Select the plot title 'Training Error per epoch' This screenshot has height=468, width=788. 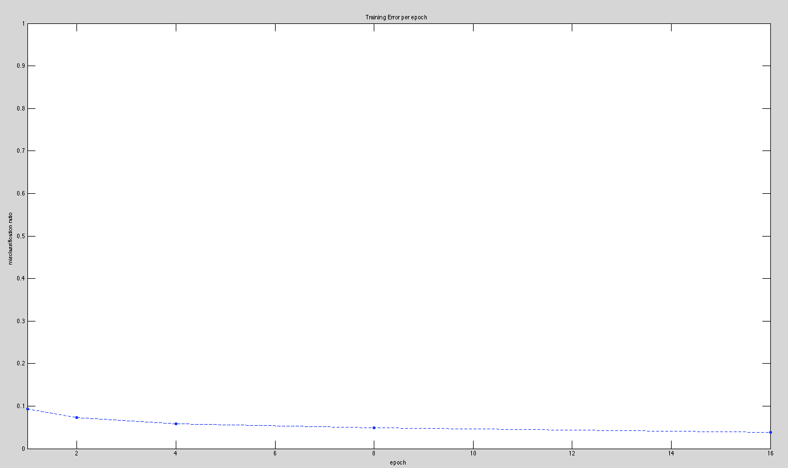(x=396, y=18)
